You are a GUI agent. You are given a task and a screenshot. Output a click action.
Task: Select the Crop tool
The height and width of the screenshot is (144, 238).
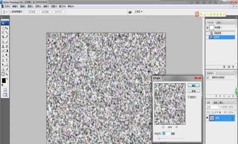click(x=3, y=37)
